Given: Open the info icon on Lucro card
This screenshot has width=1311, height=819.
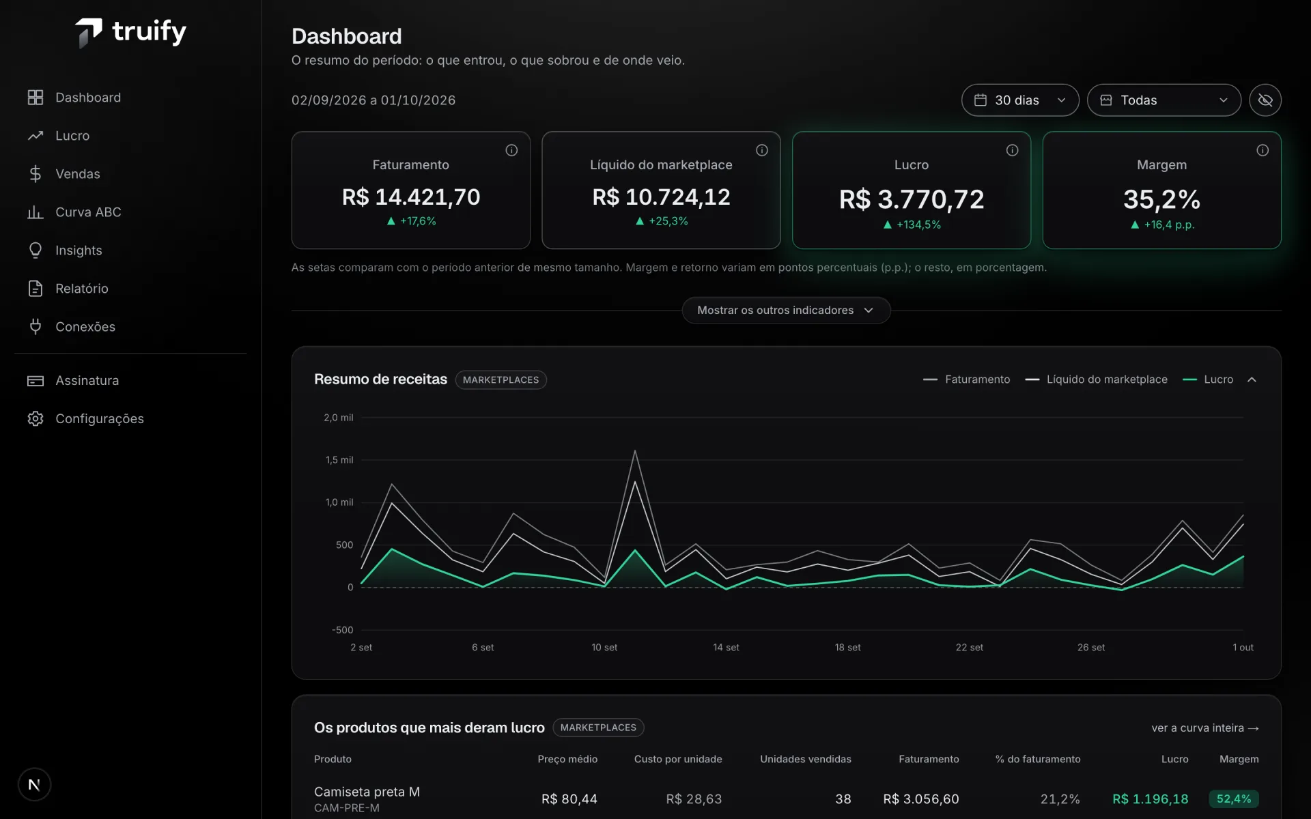Looking at the screenshot, I should click(1012, 150).
